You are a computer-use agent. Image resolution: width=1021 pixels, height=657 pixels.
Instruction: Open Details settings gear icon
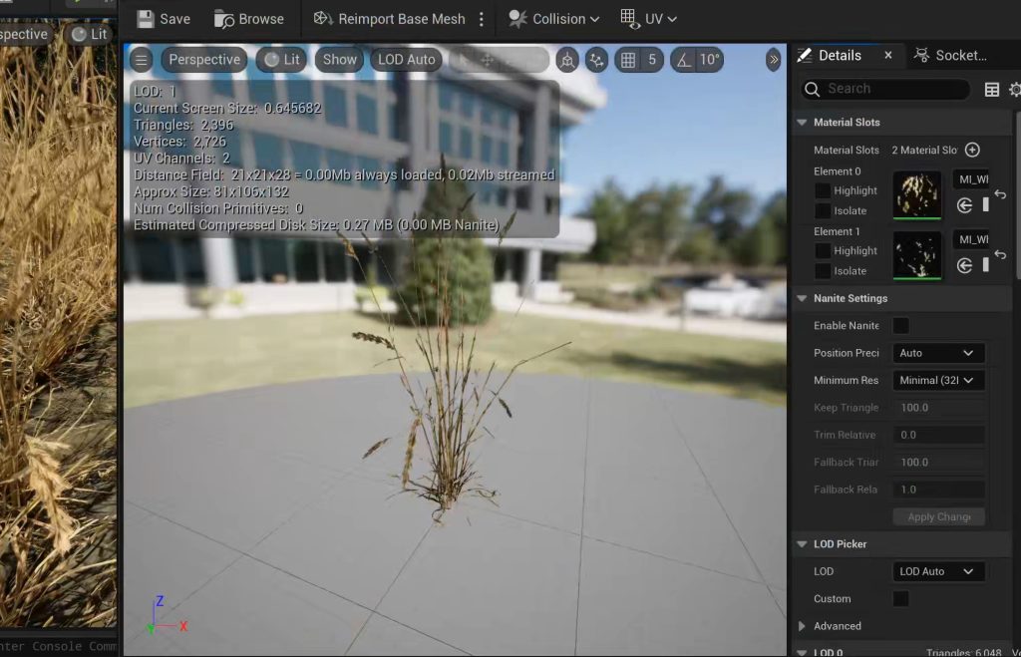point(1014,89)
